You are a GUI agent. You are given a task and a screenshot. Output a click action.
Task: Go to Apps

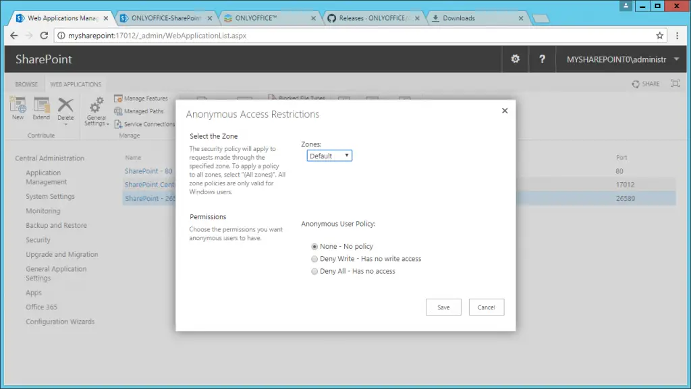34,293
